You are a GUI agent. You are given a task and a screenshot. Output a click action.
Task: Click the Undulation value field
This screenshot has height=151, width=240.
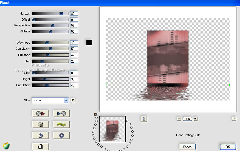coord(74,85)
